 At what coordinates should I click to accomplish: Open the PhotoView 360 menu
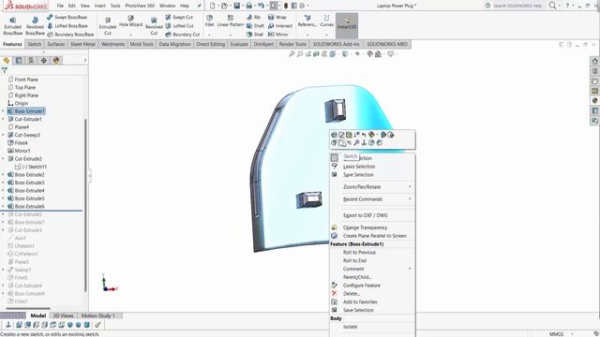[140, 6]
